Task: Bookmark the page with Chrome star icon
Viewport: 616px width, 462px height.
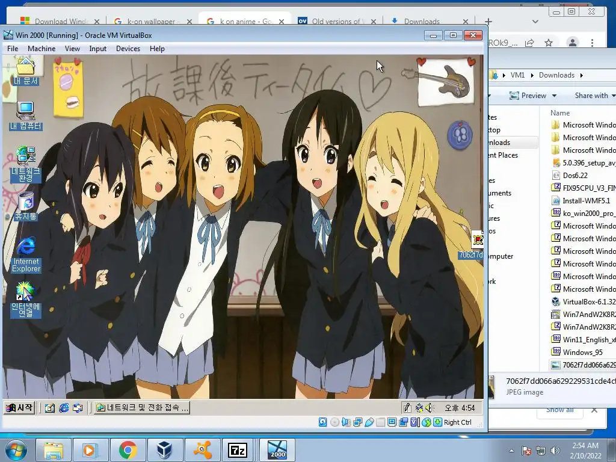Action: tap(549, 43)
